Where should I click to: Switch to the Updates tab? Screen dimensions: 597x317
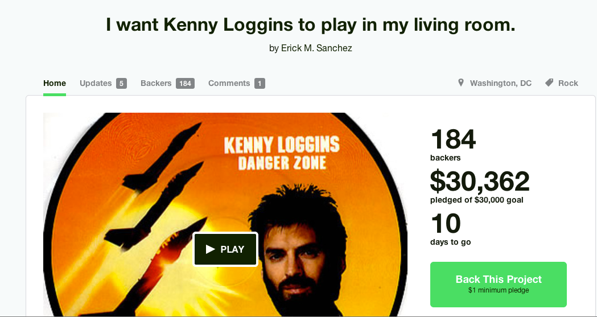pyautogui.click(x=96, y=83)
